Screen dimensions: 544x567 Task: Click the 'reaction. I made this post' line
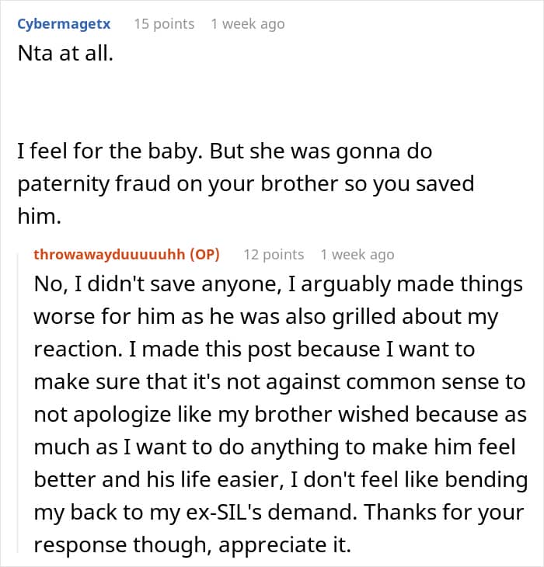254,350
